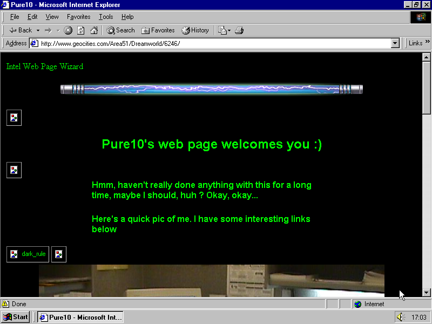Open the Back button history dropdown arrow
The height and width of the screenshot is (324, 432).
38,30
